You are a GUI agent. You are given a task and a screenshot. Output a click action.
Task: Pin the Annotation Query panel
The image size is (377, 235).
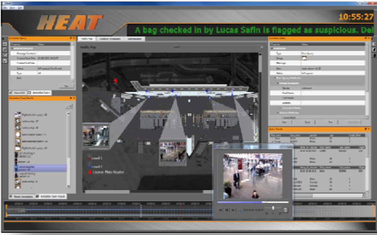pyautogui.click(x=70, y=39)
